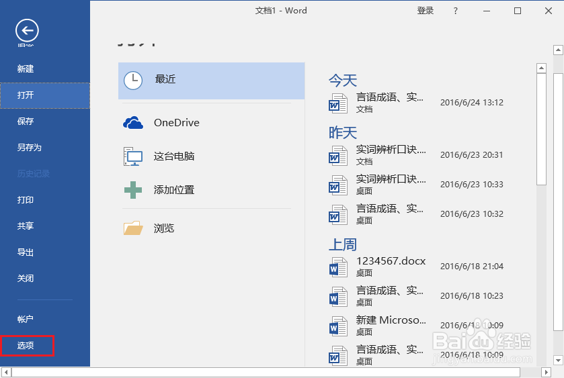The height and width of the screenshot is (378, 564).
Task: Select the 最近 location
Action: pyautogui.click(x=212, y=81)
